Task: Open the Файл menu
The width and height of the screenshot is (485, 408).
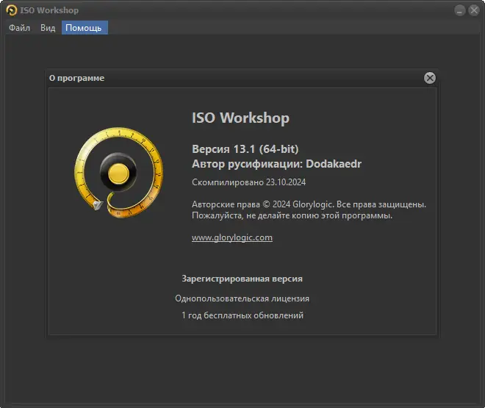Action: (19, 28)
